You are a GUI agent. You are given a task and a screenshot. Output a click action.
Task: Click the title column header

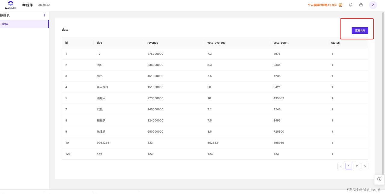tap(100, 43)
